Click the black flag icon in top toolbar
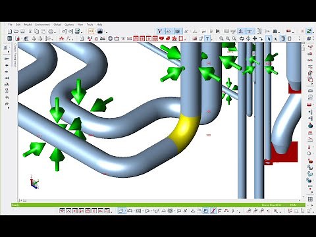Image resolution: width=316 pixels, height=237 pixels. coord(218,32)
